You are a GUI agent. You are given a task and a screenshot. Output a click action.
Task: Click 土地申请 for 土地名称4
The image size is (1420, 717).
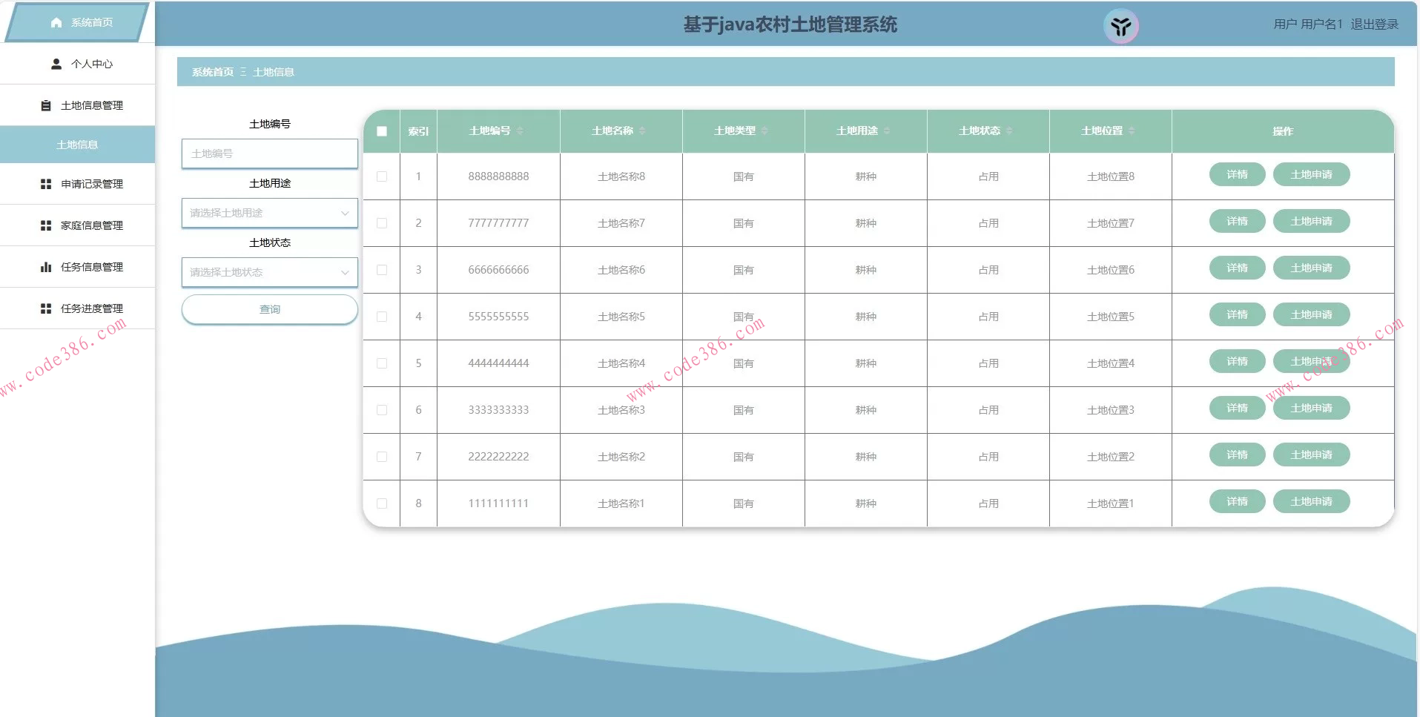pyautogui.click(x=1311, y=362)
